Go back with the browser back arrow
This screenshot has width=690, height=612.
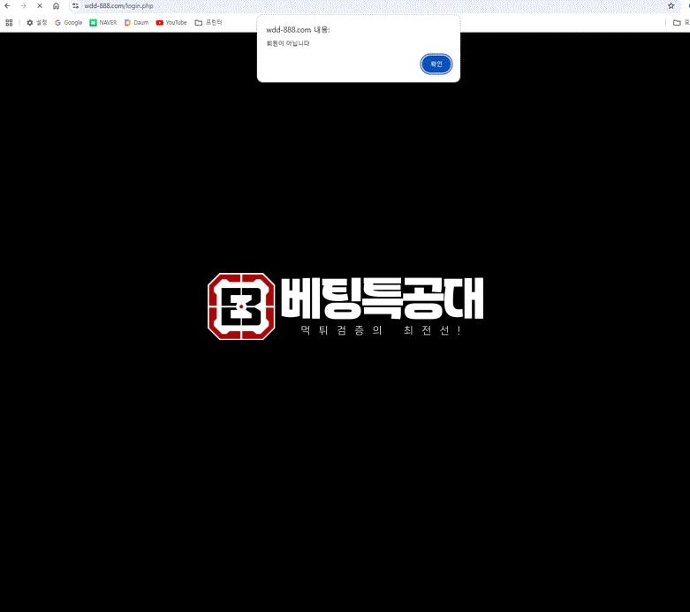tap(7, 5)
